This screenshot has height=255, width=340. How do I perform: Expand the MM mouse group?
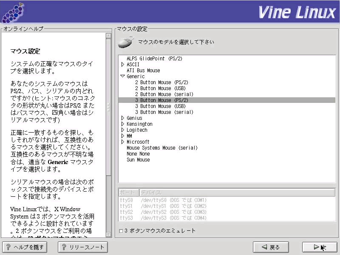(x=123, y=136)
